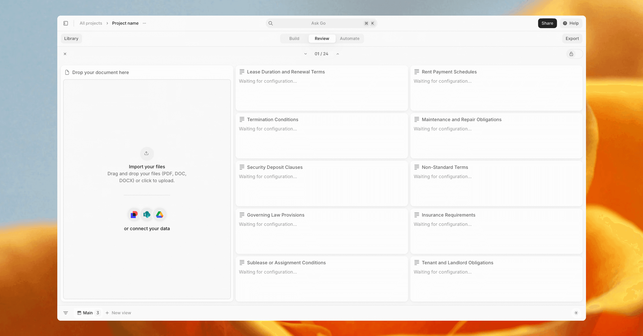Go to next document with down chevron
Screen dimensions: 643x336
point(305,54)
